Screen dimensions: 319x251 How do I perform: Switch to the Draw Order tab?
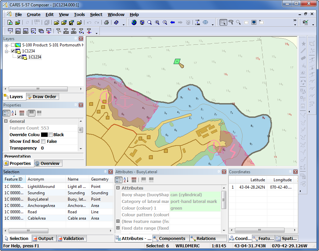point(42,97)
